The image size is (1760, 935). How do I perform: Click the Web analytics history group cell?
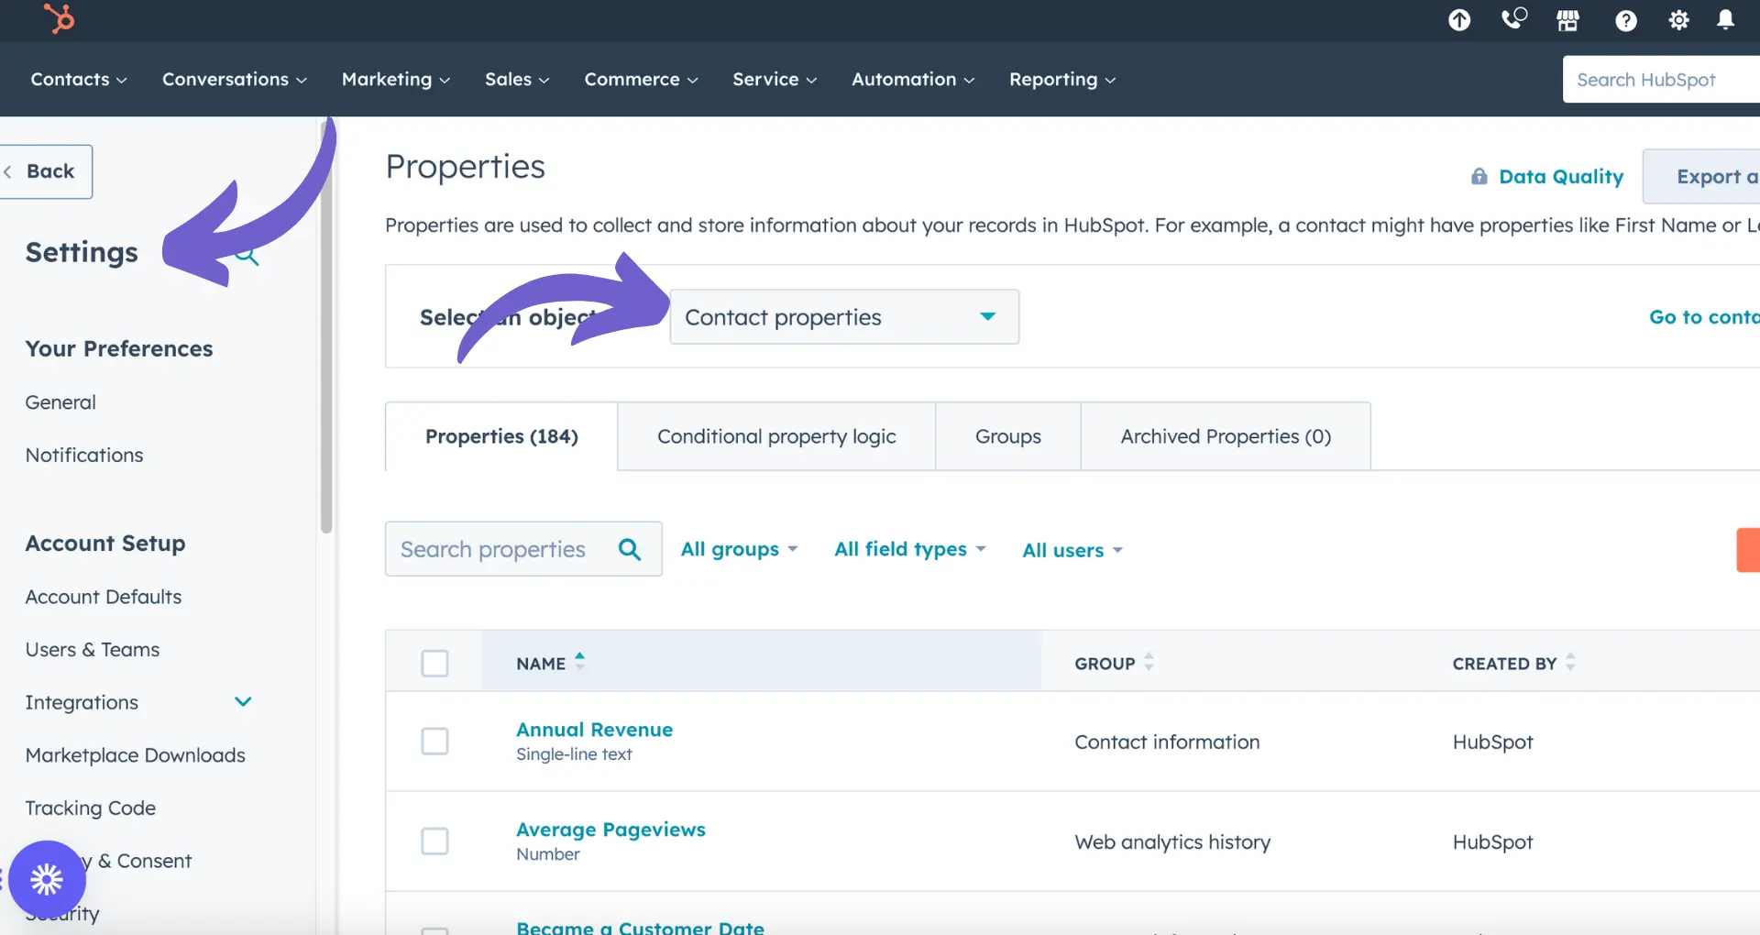point(1172,841)
